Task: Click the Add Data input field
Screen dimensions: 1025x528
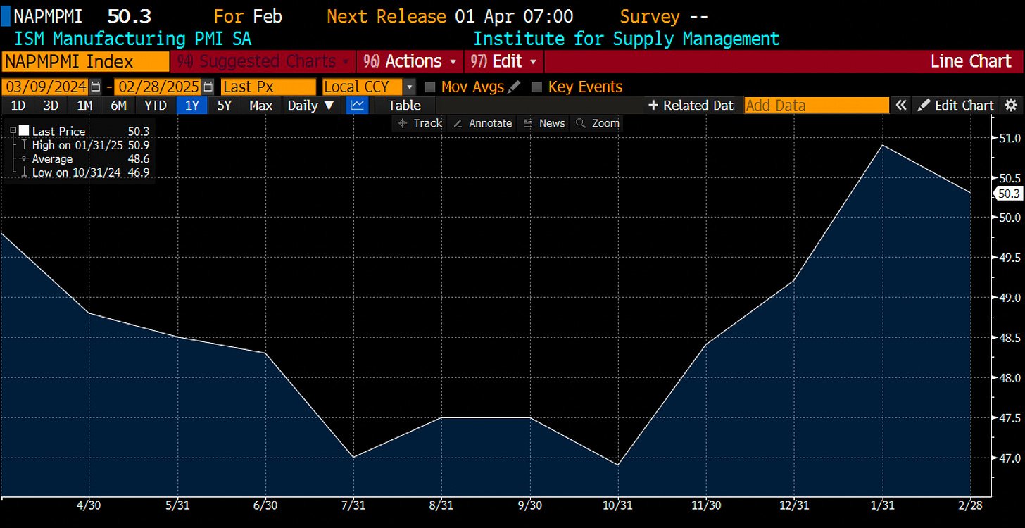Action: pos(817,106)
